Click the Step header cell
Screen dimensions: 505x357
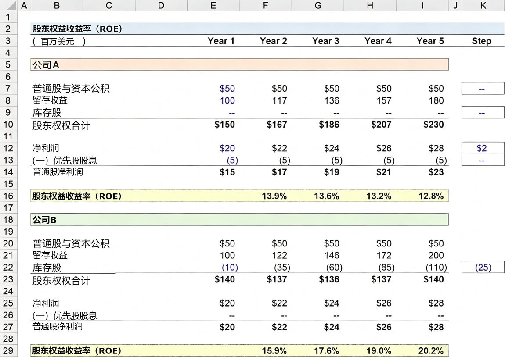click(481, 41)
